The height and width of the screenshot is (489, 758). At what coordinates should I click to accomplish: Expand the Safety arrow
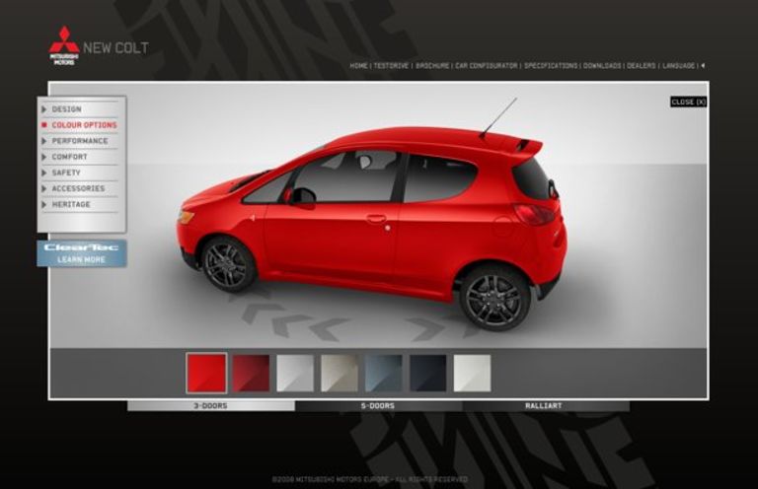coord(44,173)
